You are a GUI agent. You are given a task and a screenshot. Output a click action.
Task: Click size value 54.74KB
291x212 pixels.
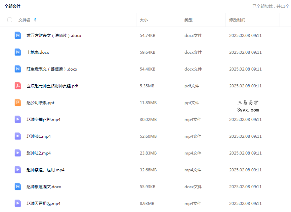148,35
